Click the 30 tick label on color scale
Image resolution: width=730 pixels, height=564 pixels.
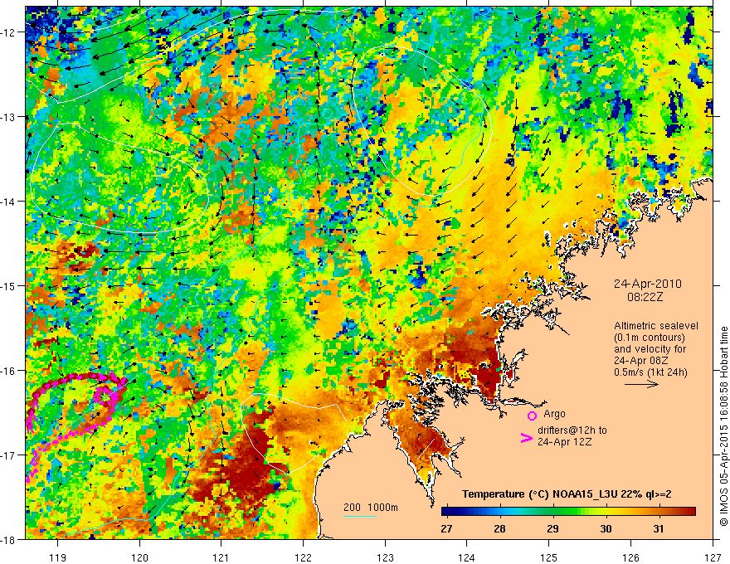[606, 528]
